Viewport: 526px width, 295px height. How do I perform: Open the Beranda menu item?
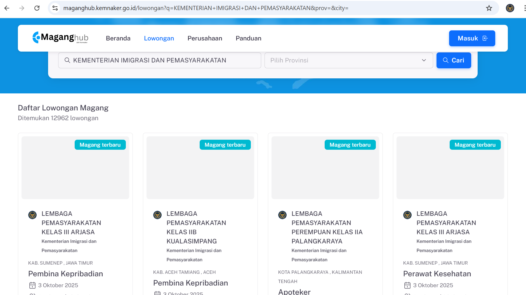pyautogui.click(x=118, y=38)
